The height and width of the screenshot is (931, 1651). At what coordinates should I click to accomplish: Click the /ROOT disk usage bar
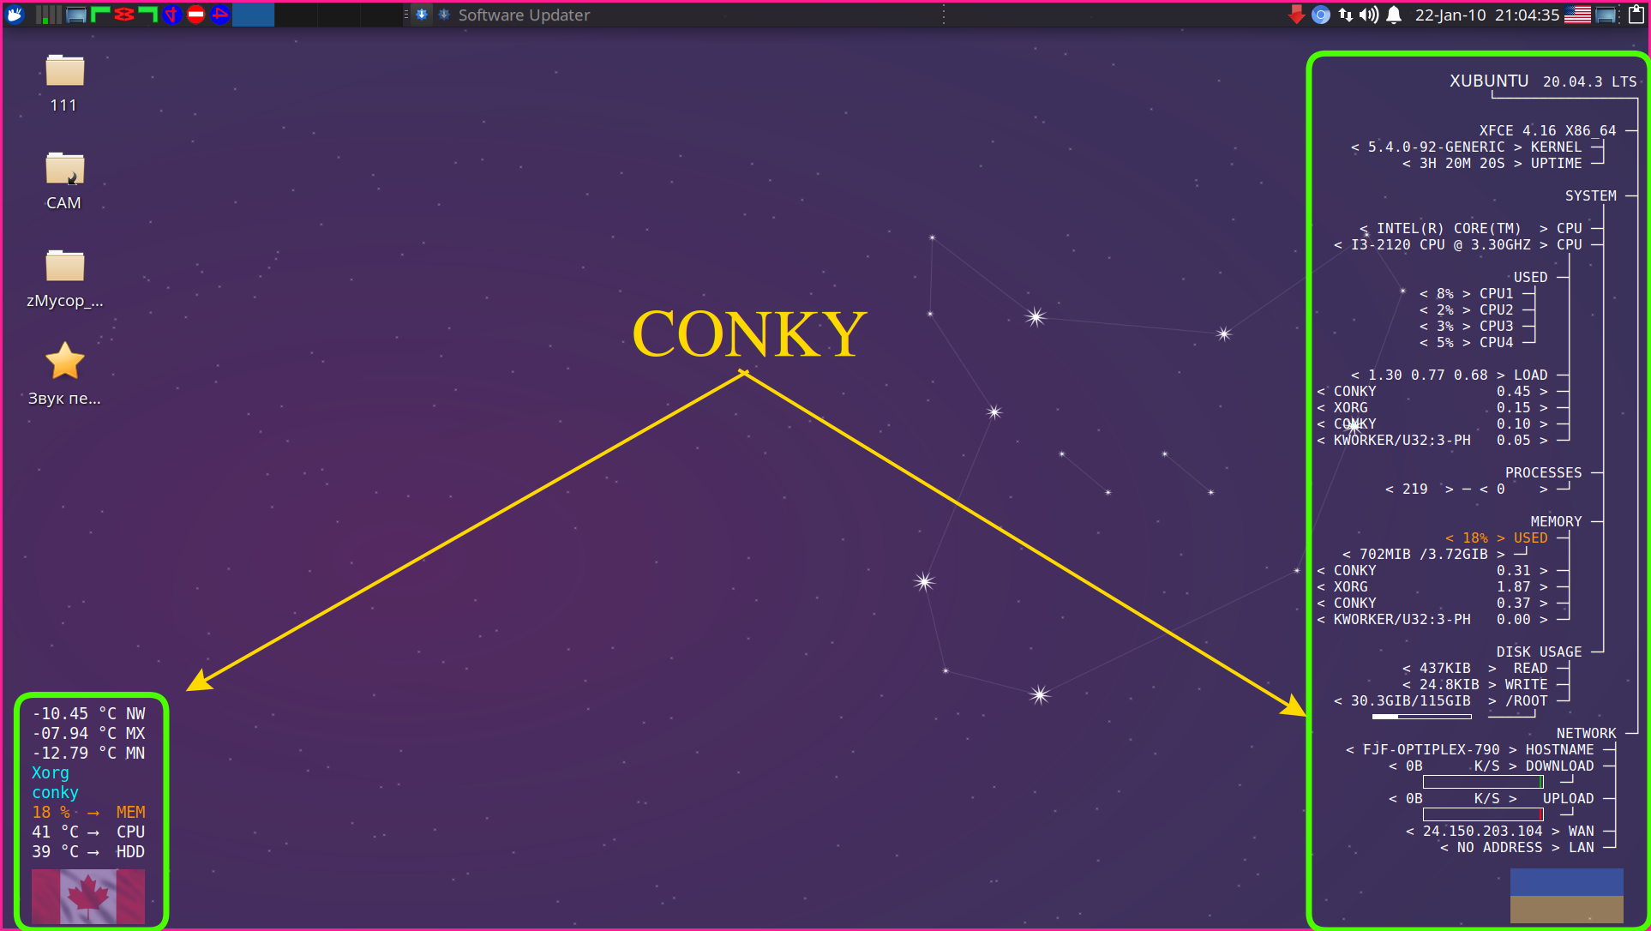coord(1421,717)
